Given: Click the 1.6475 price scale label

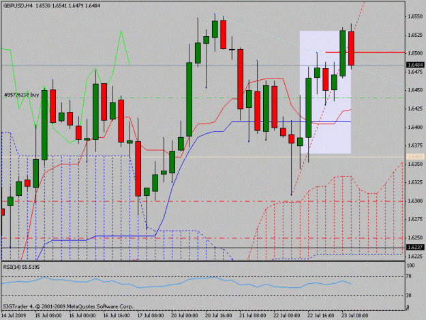Looking at the screenshot, I should click(415, 72).
